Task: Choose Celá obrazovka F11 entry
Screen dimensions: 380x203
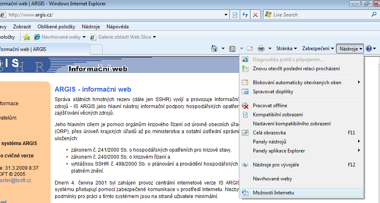Action: click(x=301, y=133)
